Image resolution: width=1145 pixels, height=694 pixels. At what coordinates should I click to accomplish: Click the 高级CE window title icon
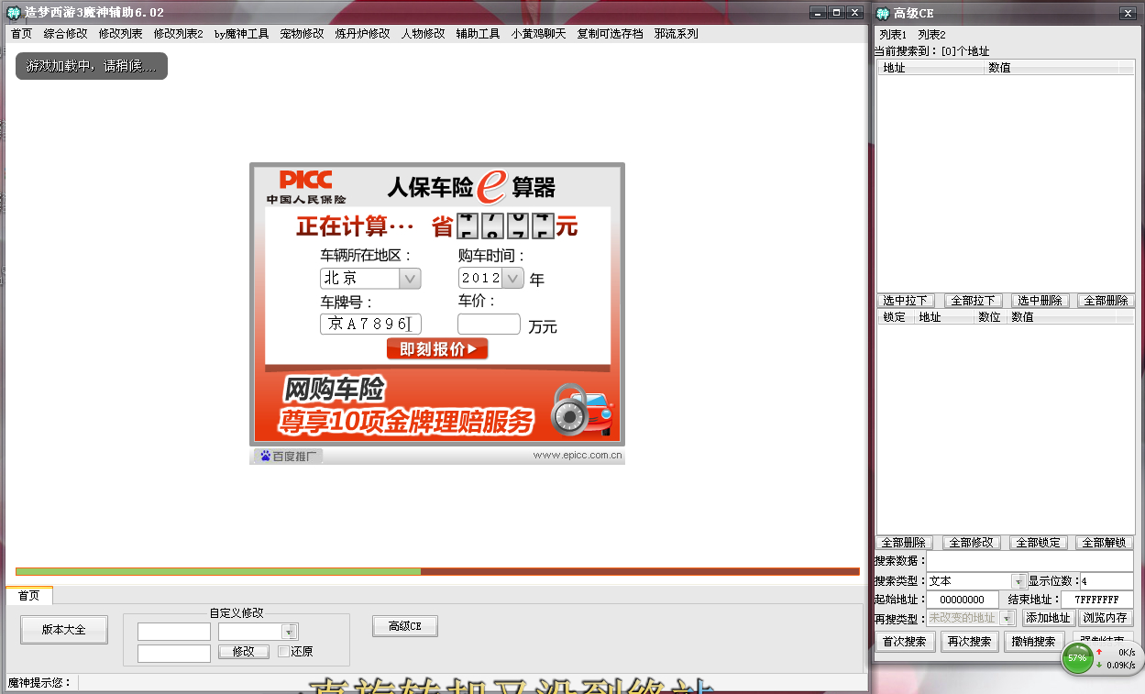[883, 13]
